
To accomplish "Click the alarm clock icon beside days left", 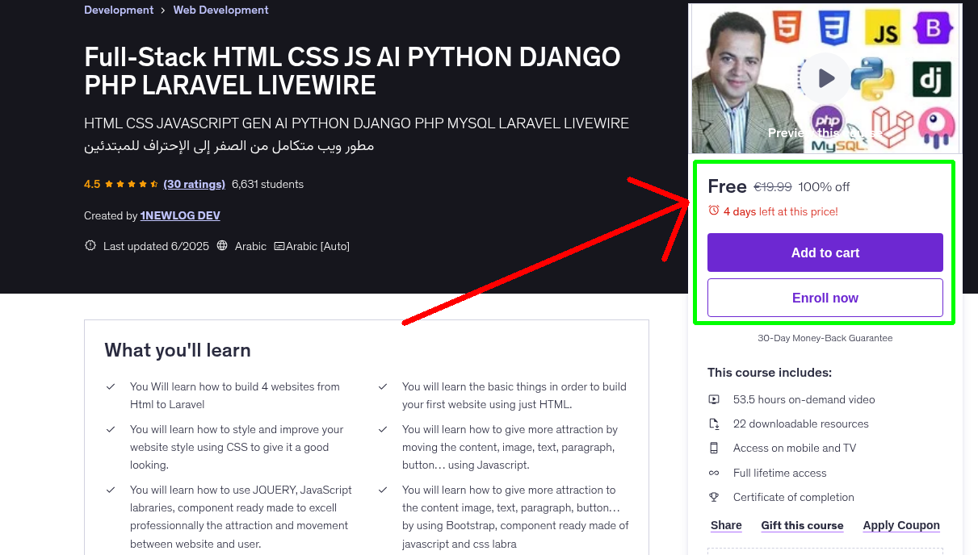I will click(713, 211).
